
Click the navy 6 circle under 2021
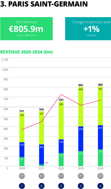pyautogui.click(x=42, y=186)
